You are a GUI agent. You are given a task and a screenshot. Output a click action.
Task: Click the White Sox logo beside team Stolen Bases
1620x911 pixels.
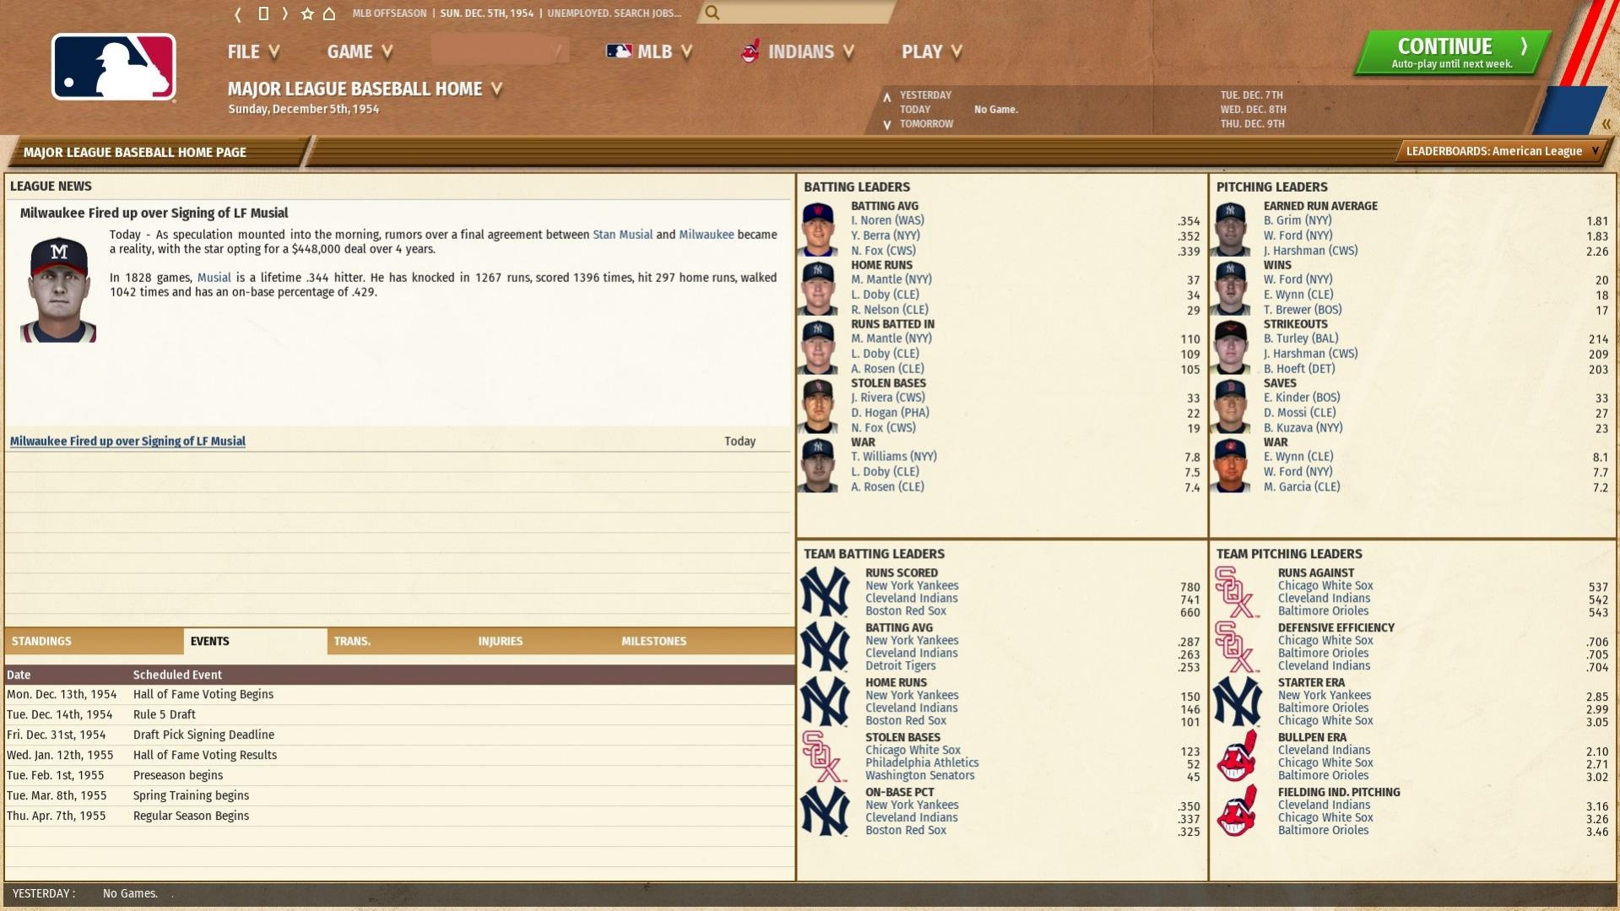pos(823,756)
